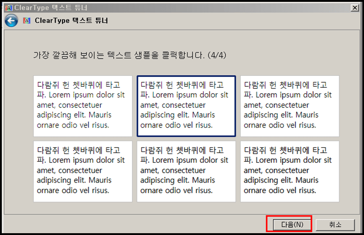
Task: Select the highlighted top-middle text sample
Action: [x=186, y=106]
